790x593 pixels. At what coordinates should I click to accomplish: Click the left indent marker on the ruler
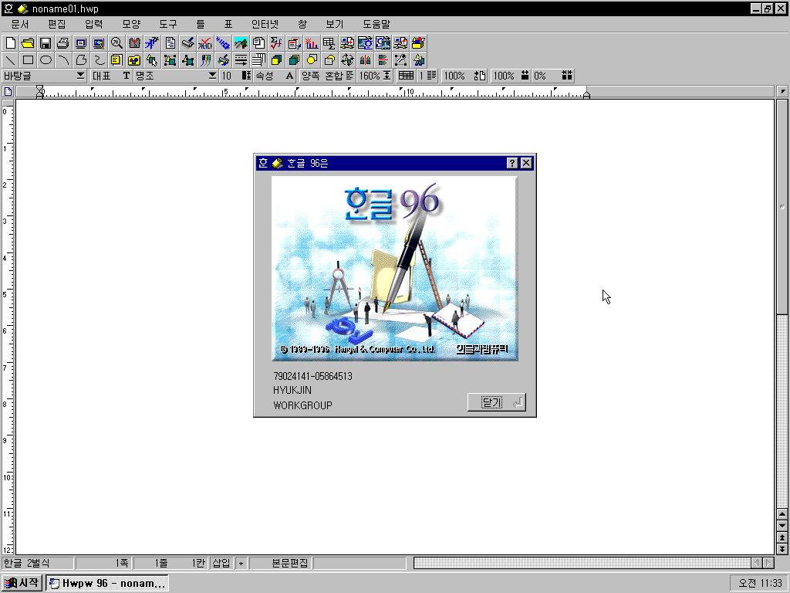point(40,92)
